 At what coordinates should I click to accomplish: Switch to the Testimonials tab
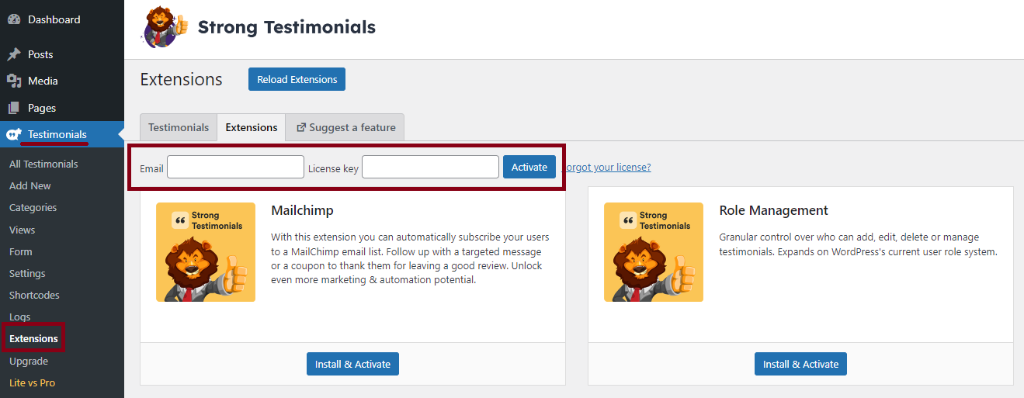(179, 127)
